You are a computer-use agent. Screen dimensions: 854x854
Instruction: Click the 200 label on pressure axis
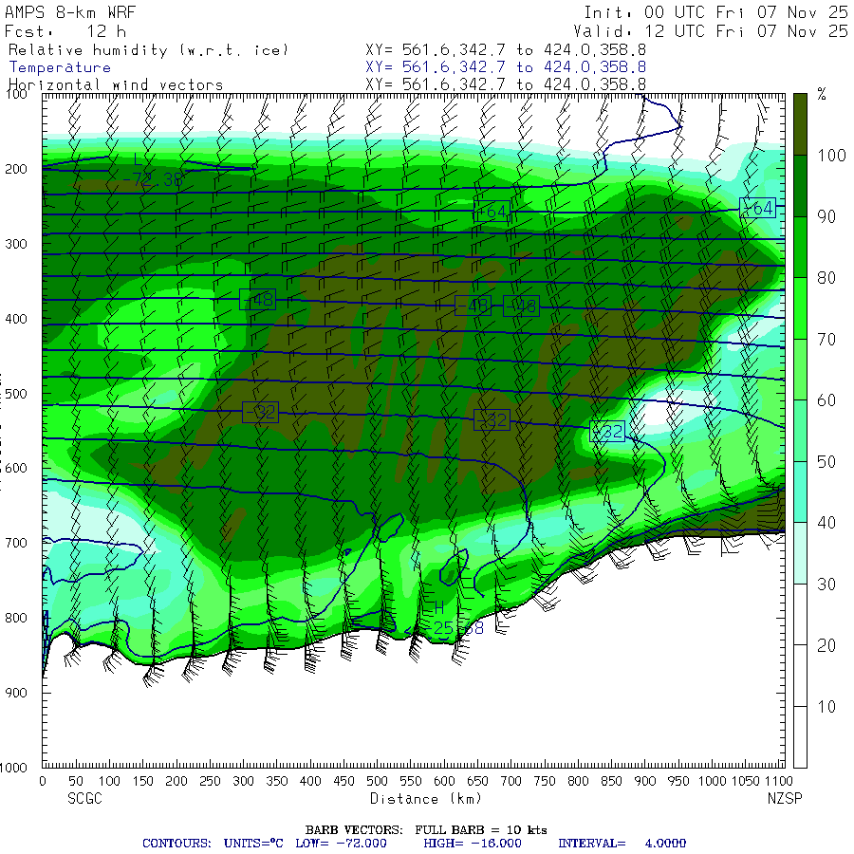(x=16, y=170)
